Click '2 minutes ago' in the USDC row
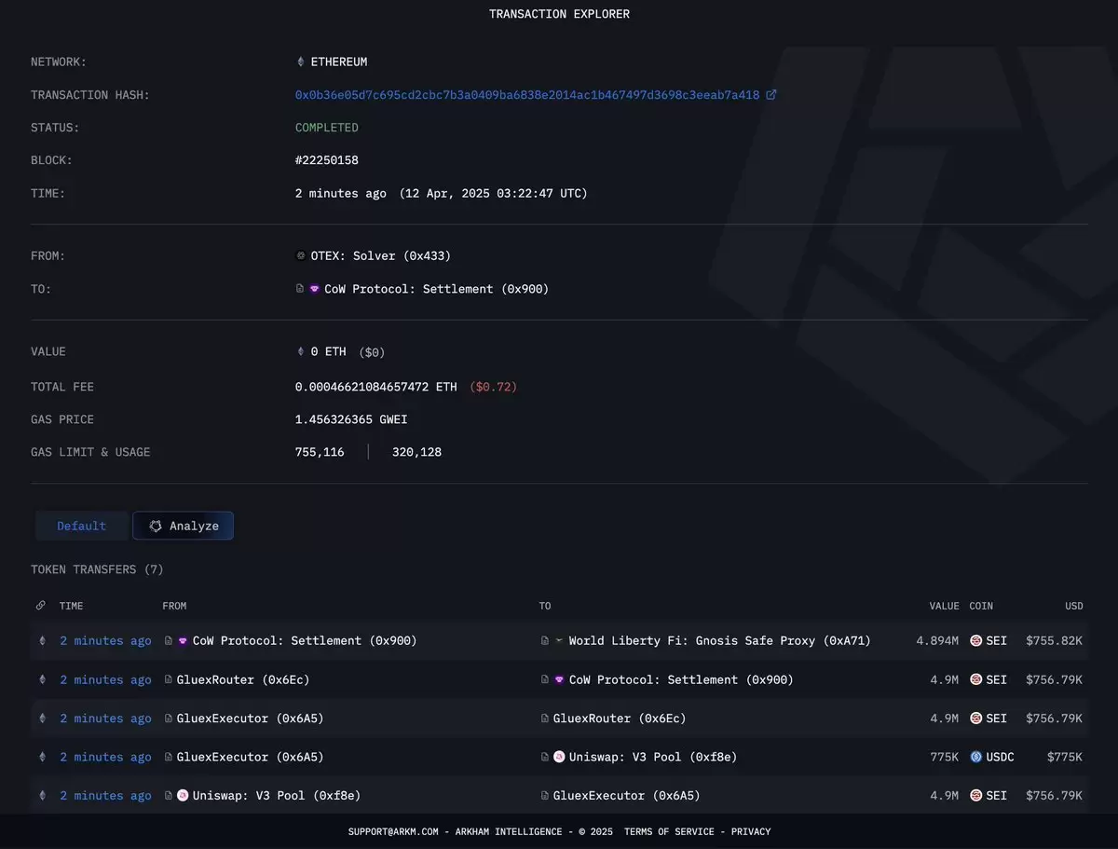The width and height of the screenshot is (1118, 849). pyautogui.click(x=105, y=757)
